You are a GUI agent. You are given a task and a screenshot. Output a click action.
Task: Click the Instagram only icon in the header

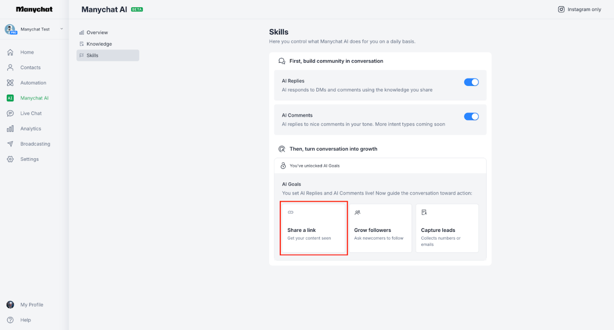[561, 9]
